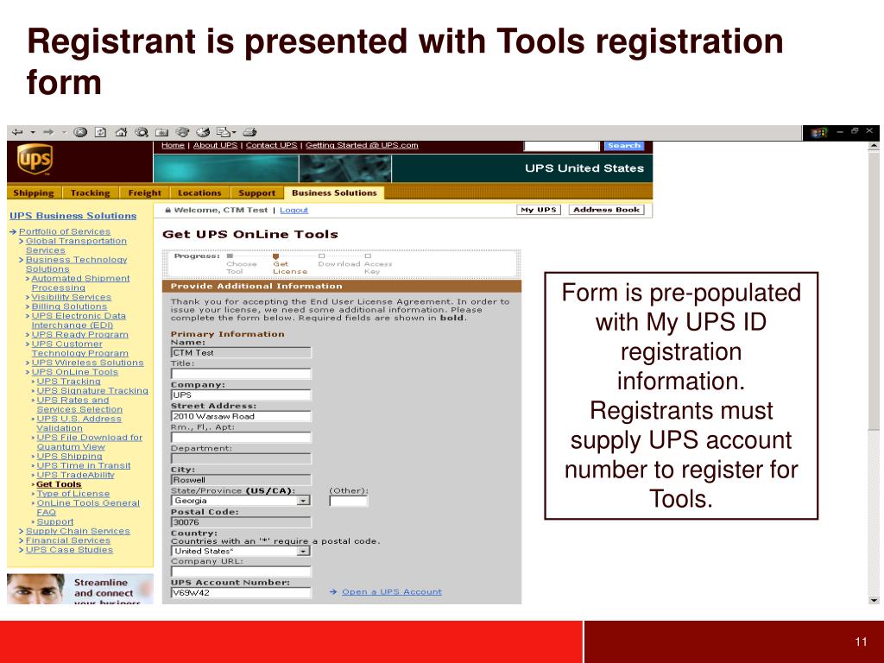Click the browser Print icon
The width and height of the screenshot is (884, 663).
(249, 132)
